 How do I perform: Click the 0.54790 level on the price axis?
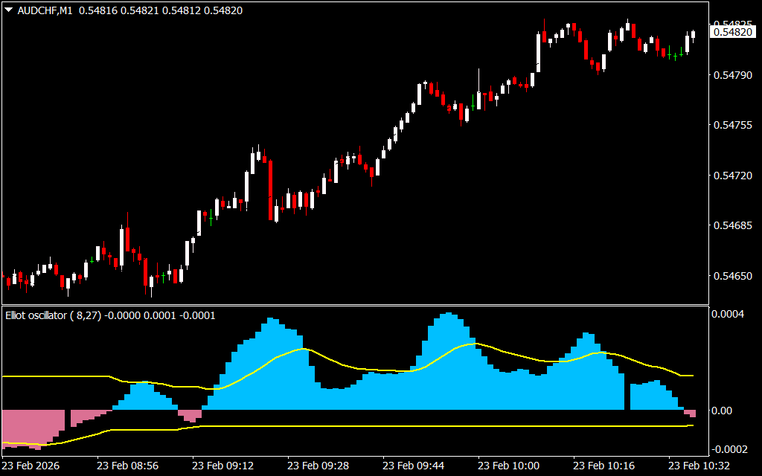click(x=732, y=75)
